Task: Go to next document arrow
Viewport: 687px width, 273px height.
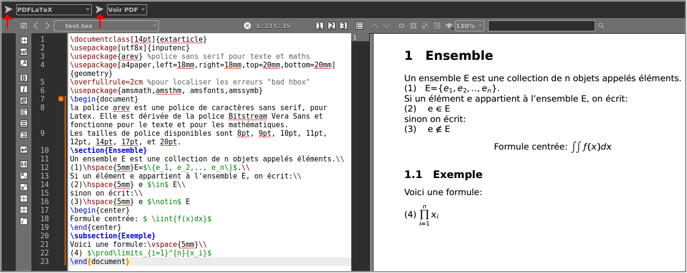Action: (x=47, y=26)
